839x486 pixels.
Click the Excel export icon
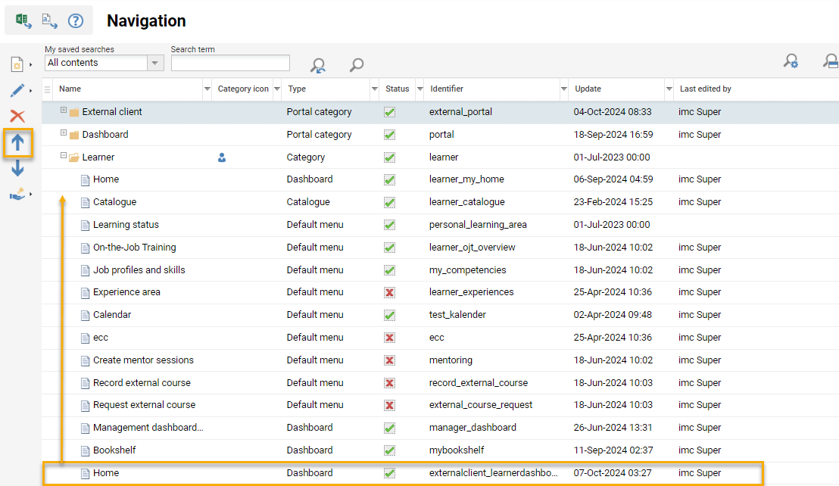click(x=23, y=20)
